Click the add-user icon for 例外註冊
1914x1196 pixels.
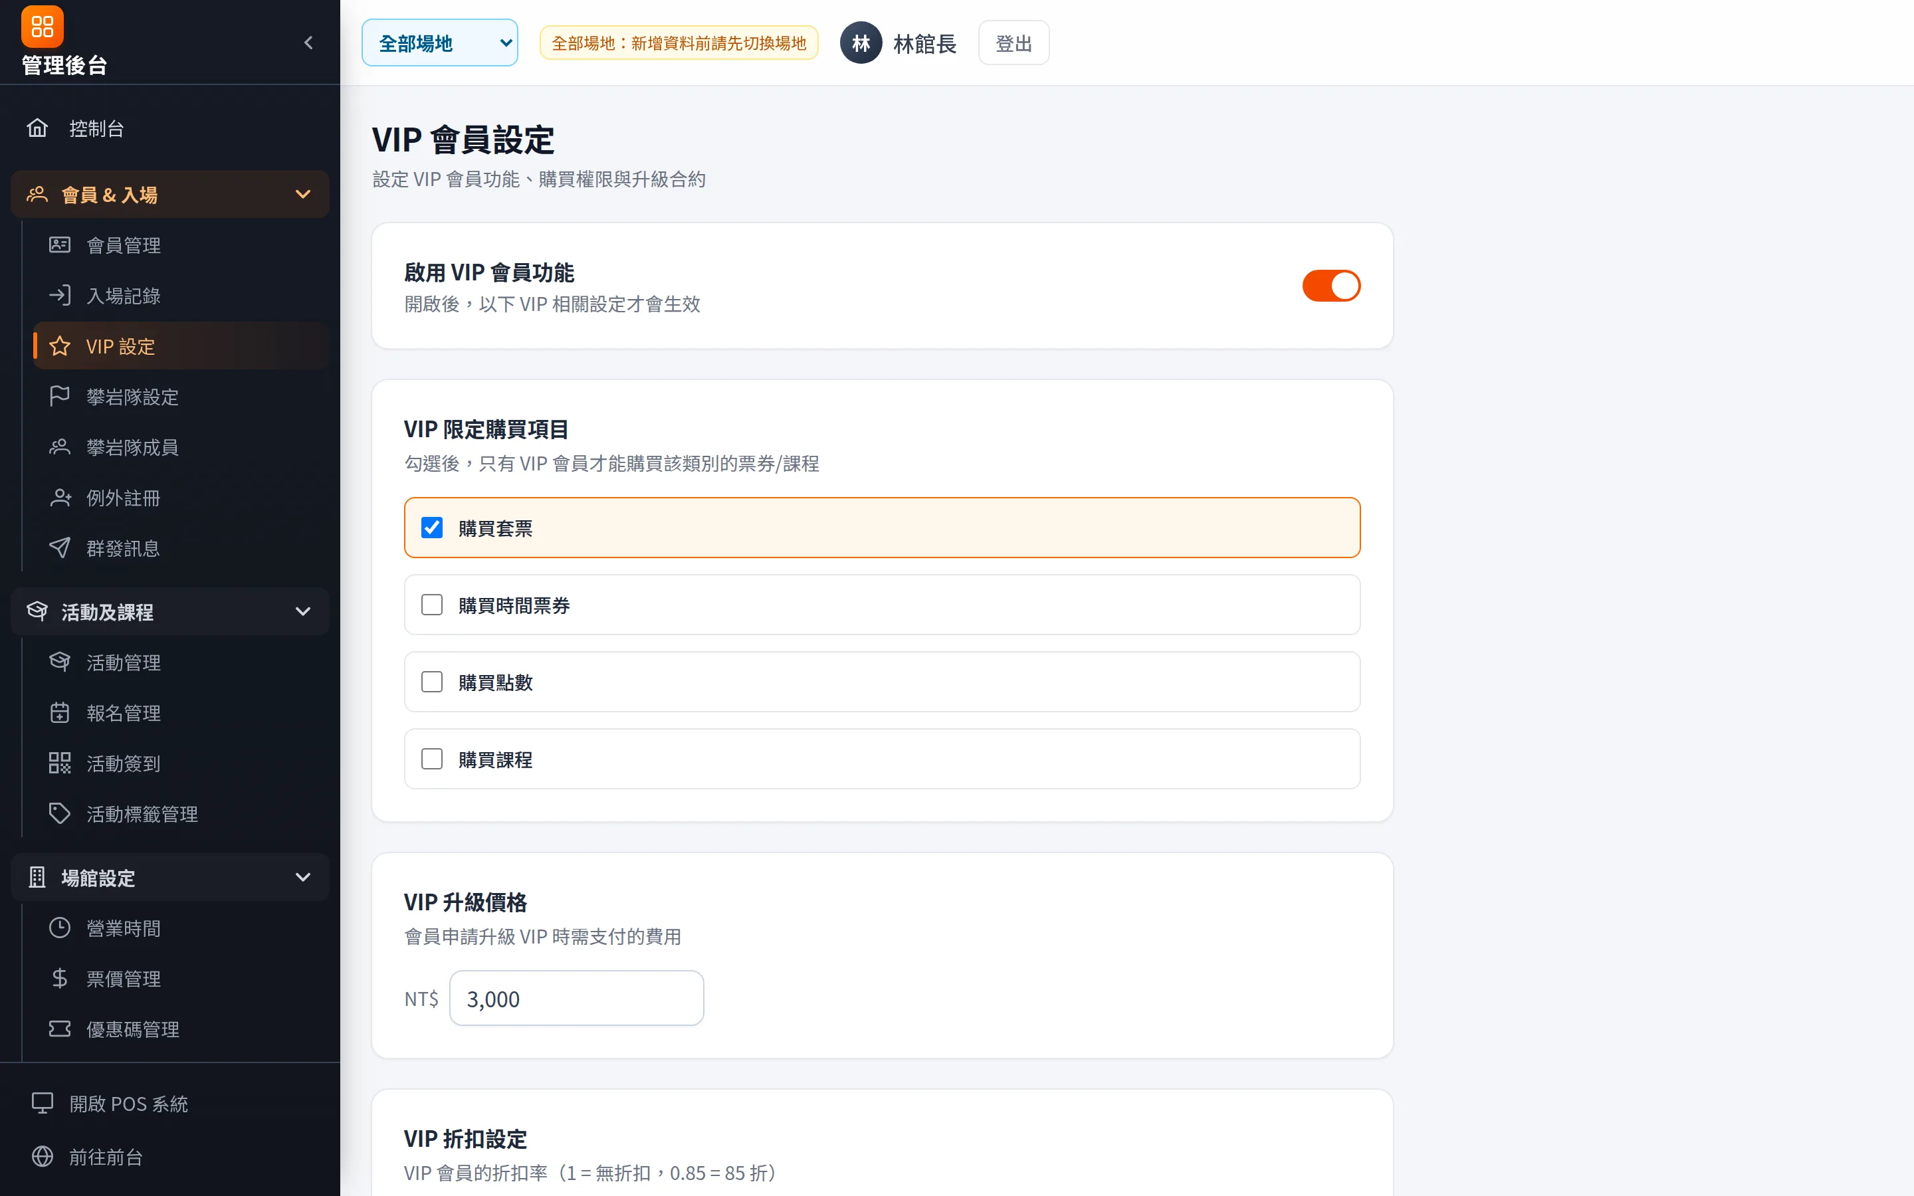60,498
